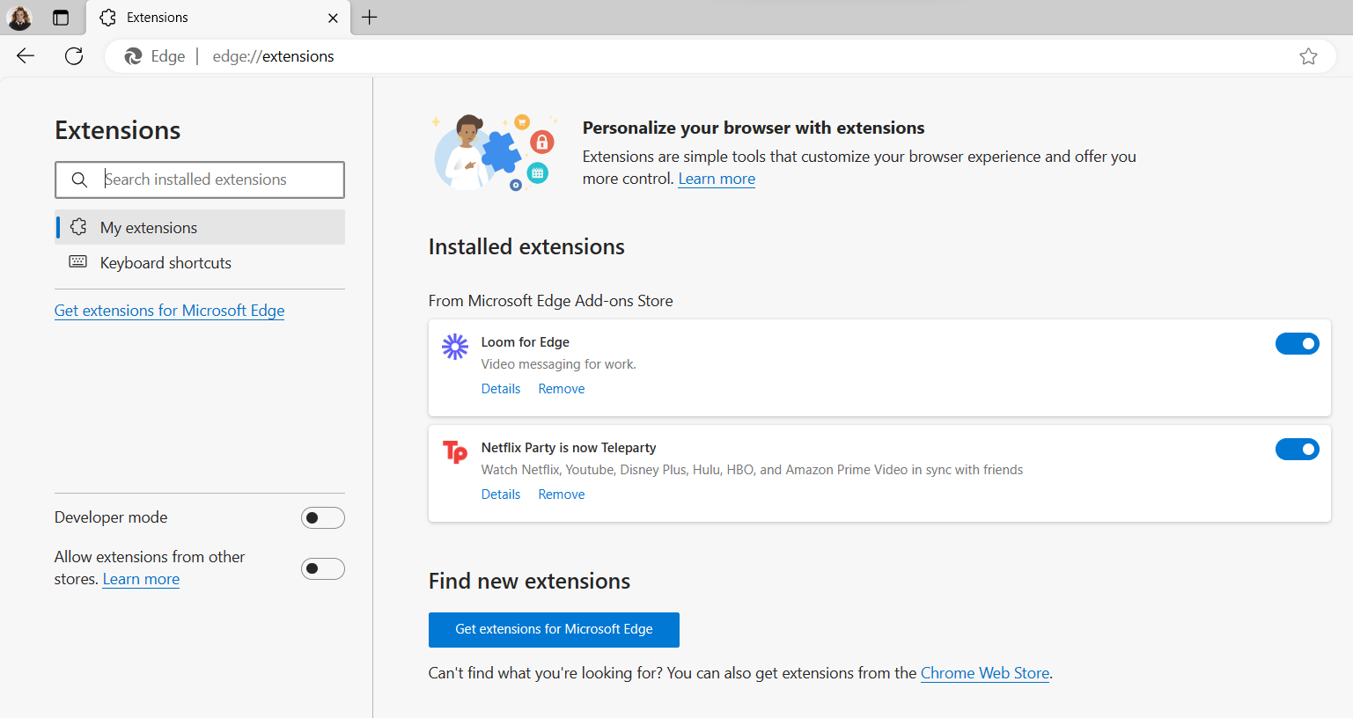Click blue Get extensions for Microsoft Edge button
This screenshot has width=1353, height=718.
[x=554, y=630]
